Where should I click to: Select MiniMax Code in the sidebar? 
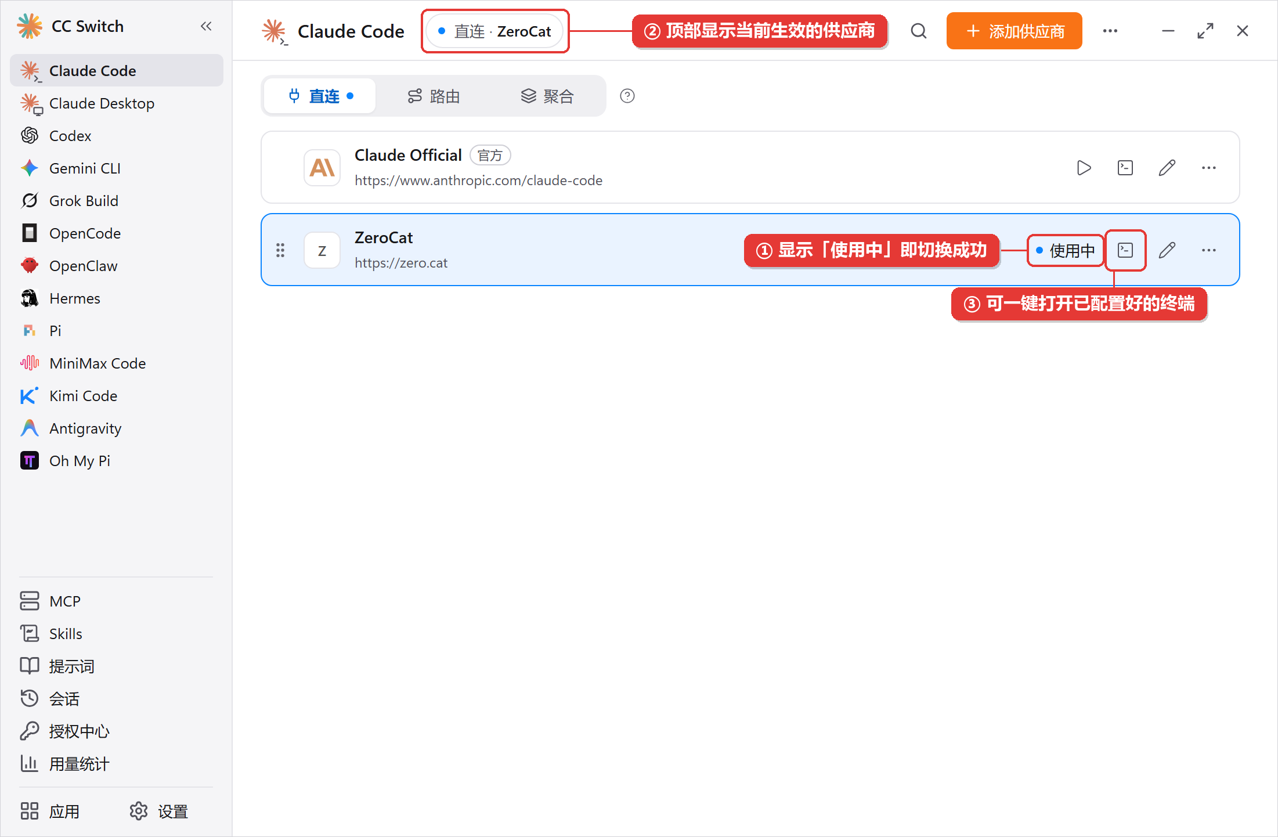[x=116, y=363]
